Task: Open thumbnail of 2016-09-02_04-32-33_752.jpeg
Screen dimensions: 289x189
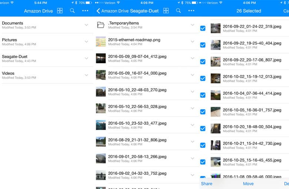Action: [101, 175]
